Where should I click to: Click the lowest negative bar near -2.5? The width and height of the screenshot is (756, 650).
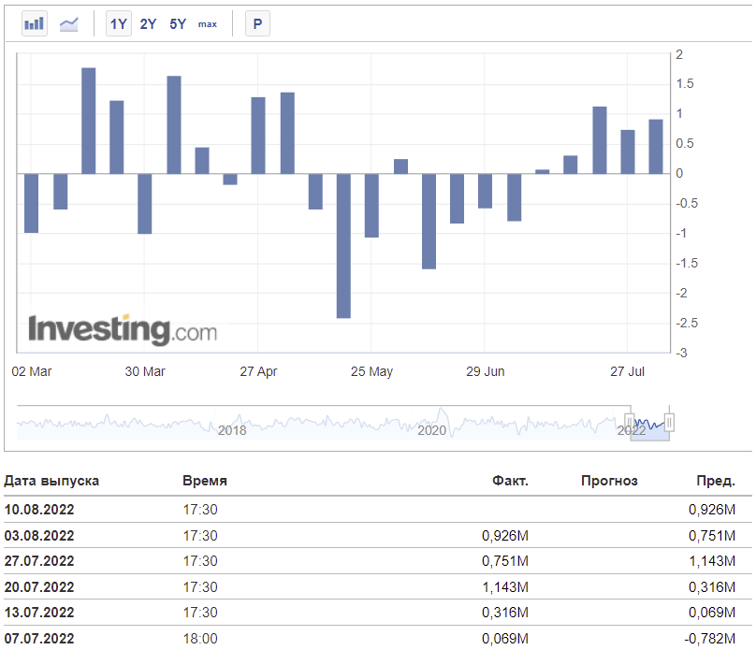click(x=343, y=246)
